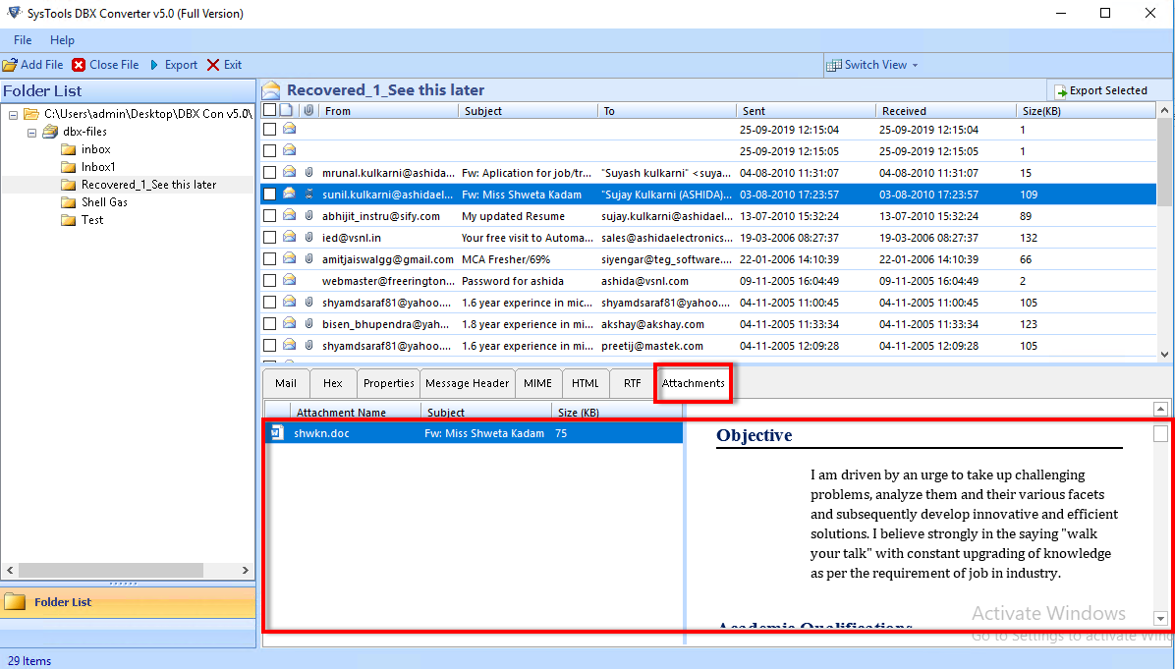Switch to the HTML tab
The height and width of the screenshot is (669, 1175).
(x=586, y=383)
